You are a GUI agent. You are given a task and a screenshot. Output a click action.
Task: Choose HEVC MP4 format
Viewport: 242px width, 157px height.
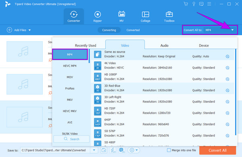(x=70, y=66)
